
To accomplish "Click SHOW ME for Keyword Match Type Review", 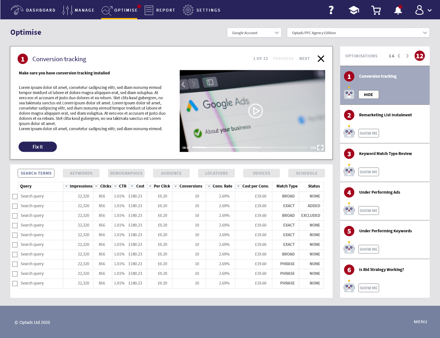I will 368,172.
